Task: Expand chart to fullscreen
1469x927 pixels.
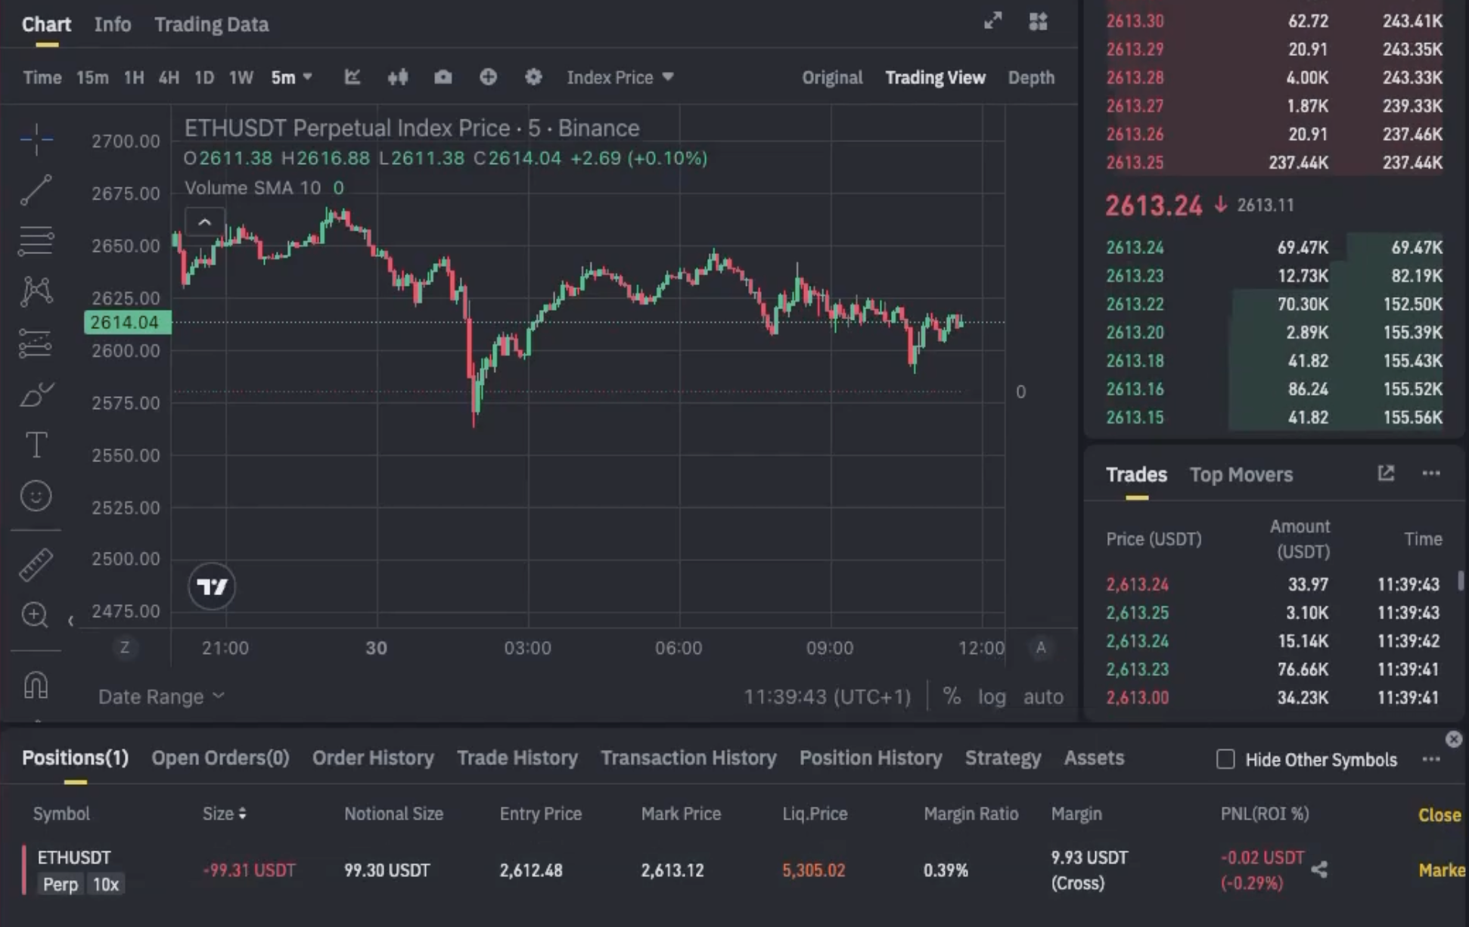Action: [x=992, y=21]
